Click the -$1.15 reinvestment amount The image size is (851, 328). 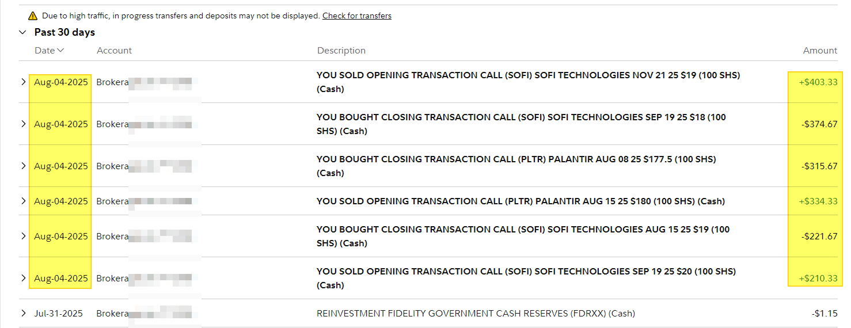coord(825,314)
